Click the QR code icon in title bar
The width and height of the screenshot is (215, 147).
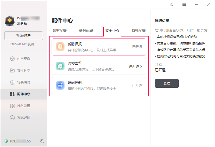pyautogui.click(x=172, y=4)
